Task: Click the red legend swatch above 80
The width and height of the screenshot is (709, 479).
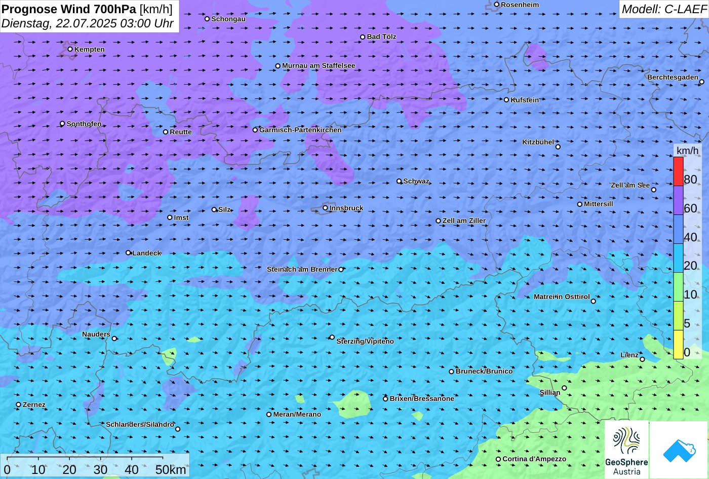Action: click(x=678, y=171)
